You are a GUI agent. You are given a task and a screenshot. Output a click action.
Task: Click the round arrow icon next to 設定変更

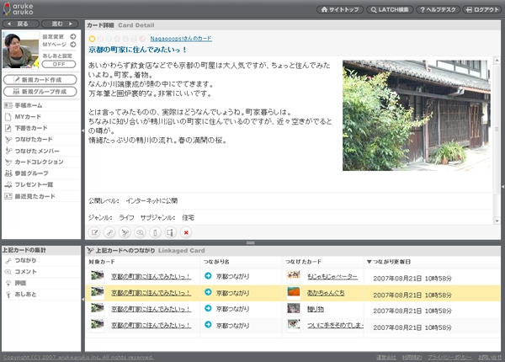pos(73,36)
